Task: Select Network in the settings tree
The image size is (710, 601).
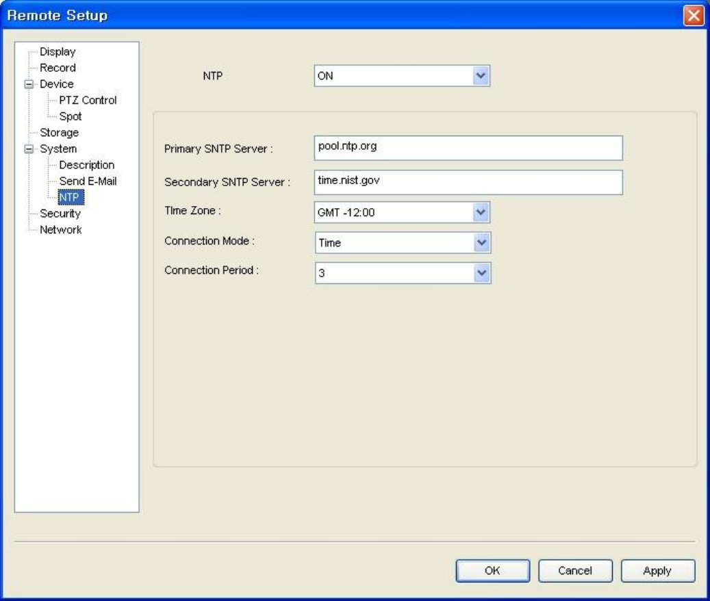Action: pyautogui.click(x=60, y=230)
